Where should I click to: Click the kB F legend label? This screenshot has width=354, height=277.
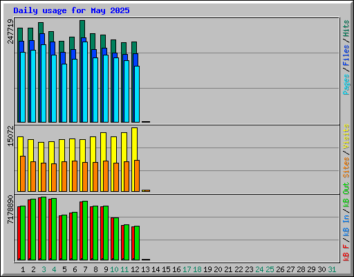[346, 253]
